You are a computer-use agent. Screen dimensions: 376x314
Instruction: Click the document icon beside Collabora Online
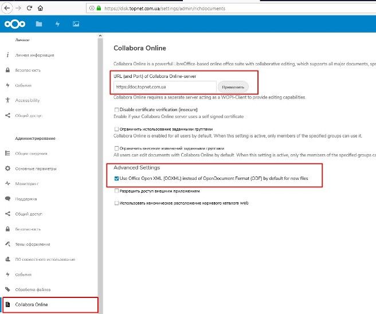coord(7,304)
